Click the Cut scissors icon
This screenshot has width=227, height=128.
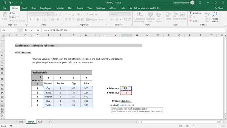point(10,13)
